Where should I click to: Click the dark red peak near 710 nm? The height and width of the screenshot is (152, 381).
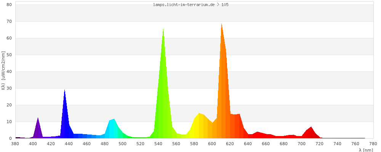coord(310,133)
